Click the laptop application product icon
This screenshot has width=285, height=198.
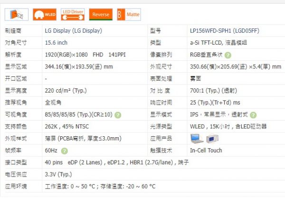(197, 139)
